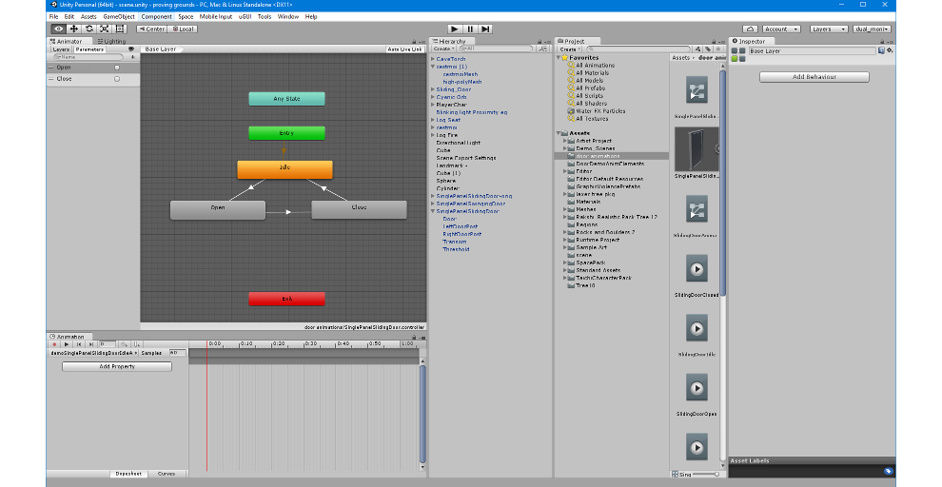Expand the Standard Assets folder
The image size is (942, 487).
click(x=565, y=270)
